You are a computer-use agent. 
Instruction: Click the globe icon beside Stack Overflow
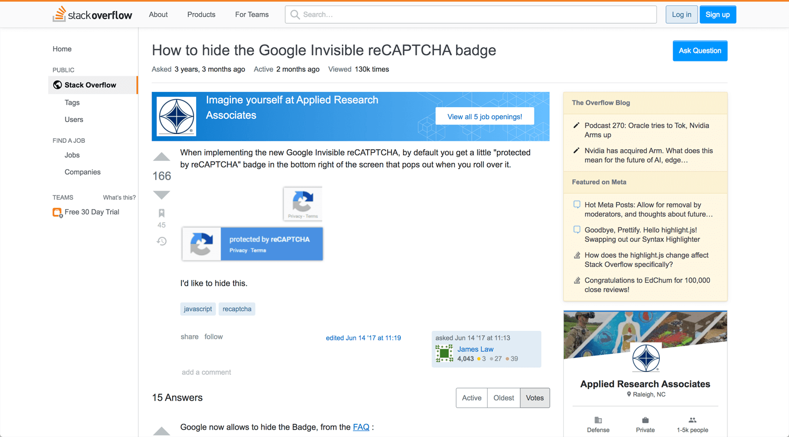[x=57, y=85]
